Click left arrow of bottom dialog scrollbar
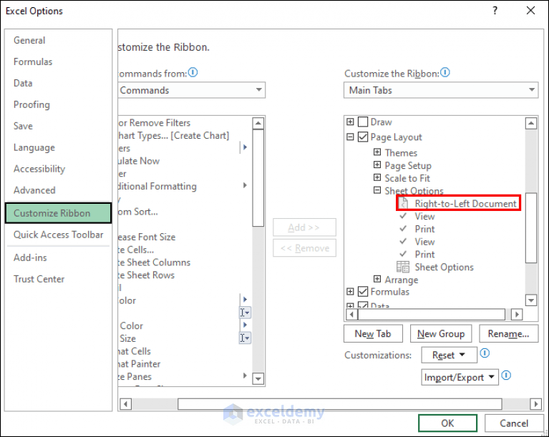The image size is (549, 437). [x=126, y=404]
